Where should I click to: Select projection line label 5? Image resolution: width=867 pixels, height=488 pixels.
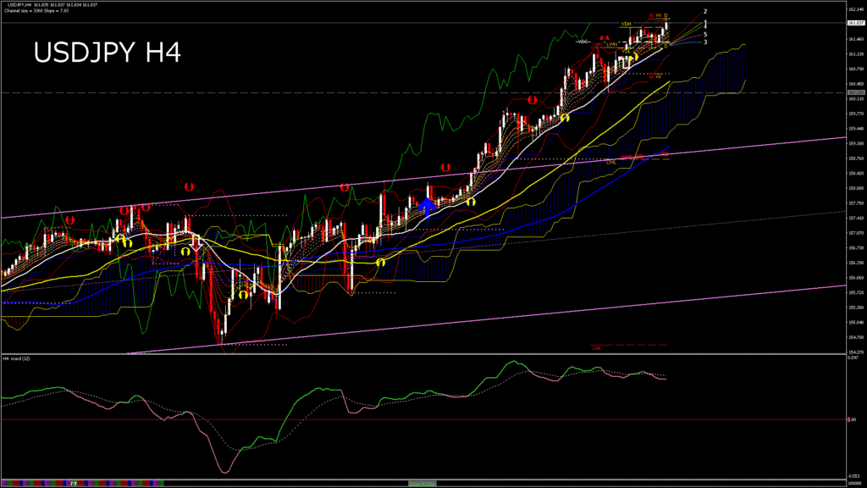(x=705, y=34)
